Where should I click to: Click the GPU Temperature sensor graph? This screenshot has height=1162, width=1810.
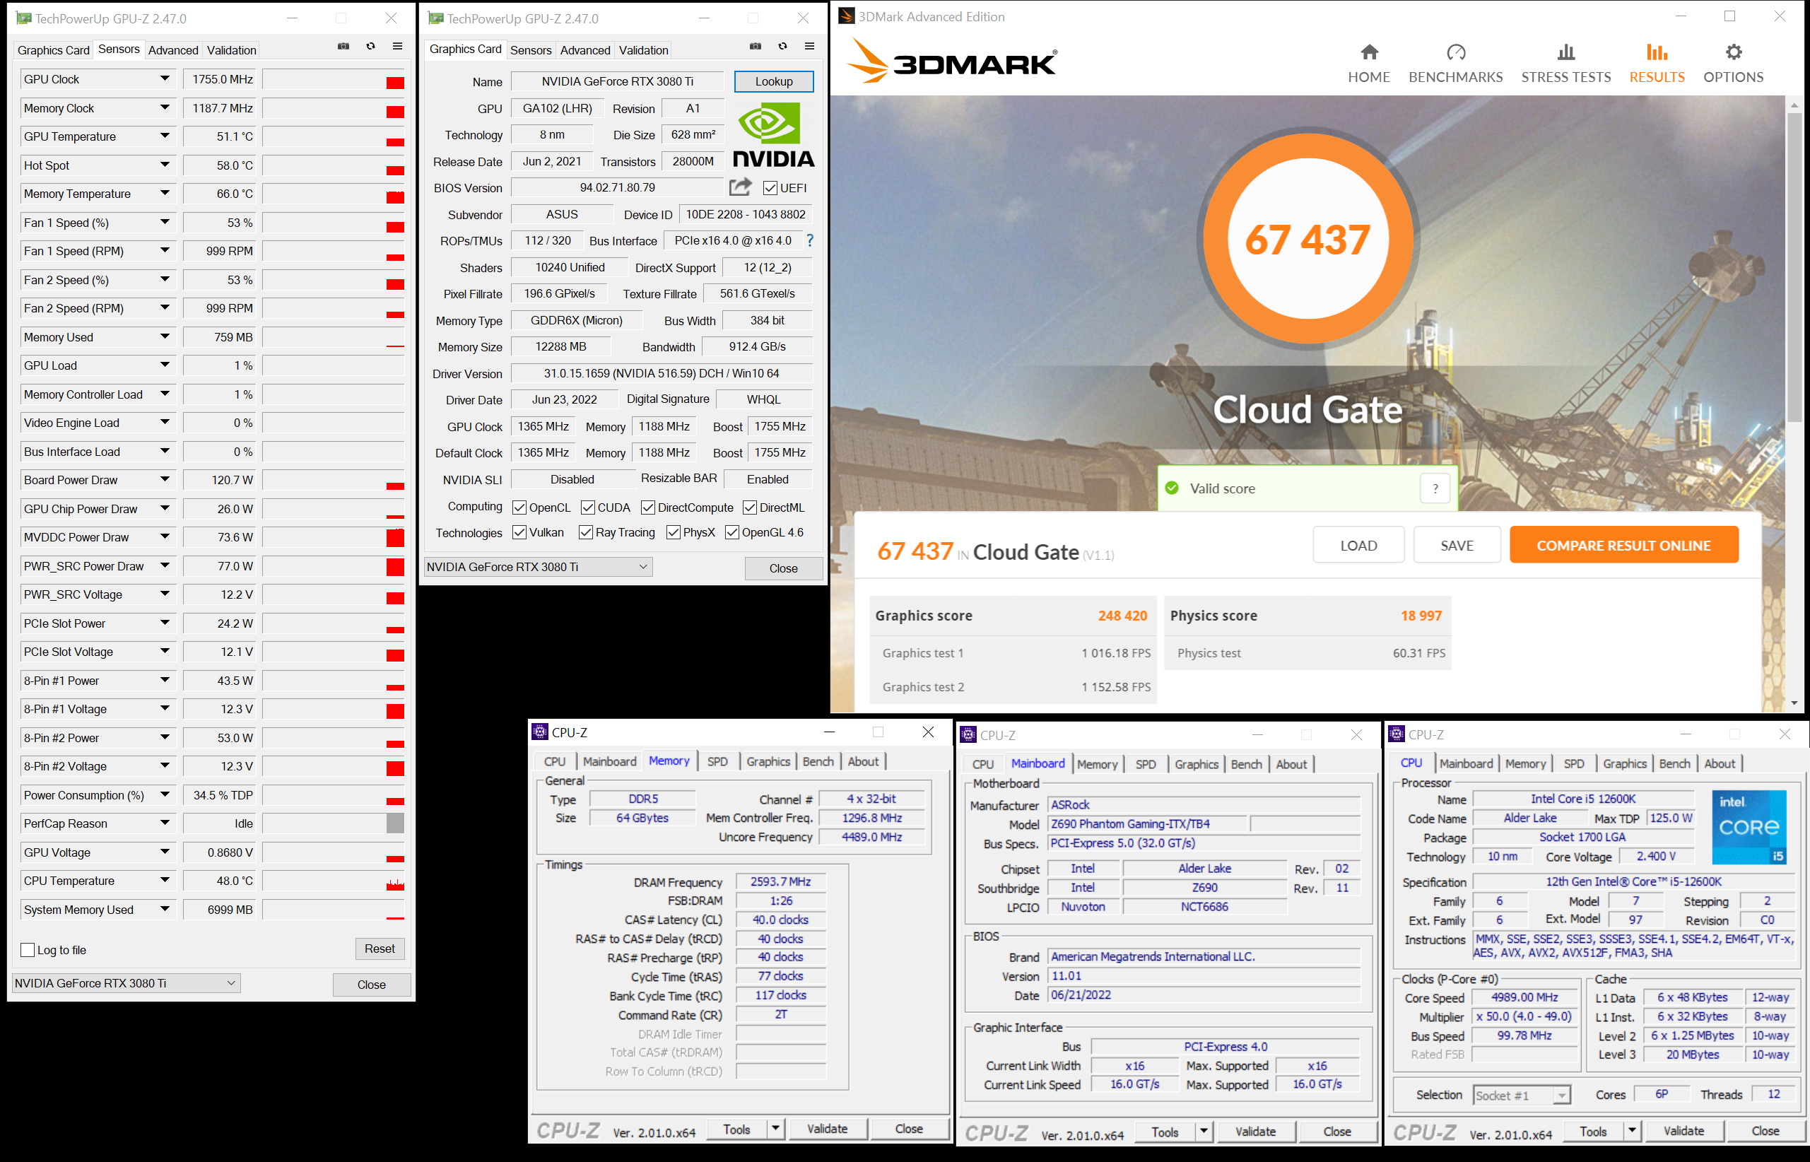(334, 136)
